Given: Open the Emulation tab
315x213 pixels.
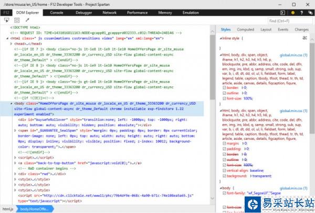Looking at the screenshot, I should [x=191, y=13].
